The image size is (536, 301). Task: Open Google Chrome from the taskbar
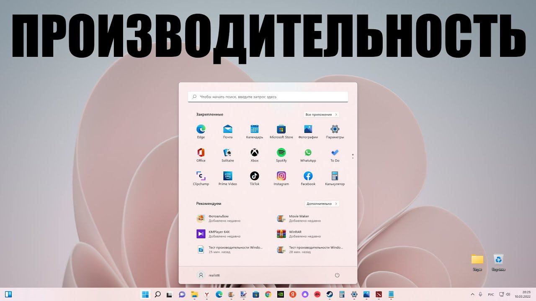coord(268,294)
